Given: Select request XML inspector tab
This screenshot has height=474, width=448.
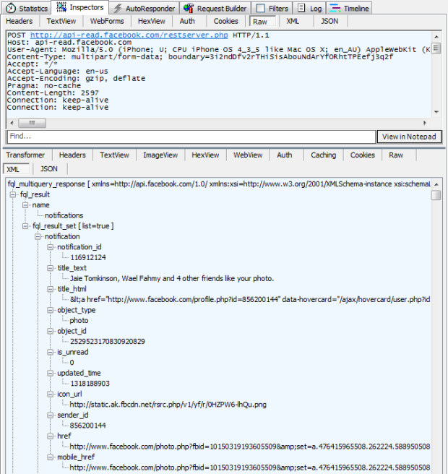Looking at the screenshot, I should click(x=293, y=21).
